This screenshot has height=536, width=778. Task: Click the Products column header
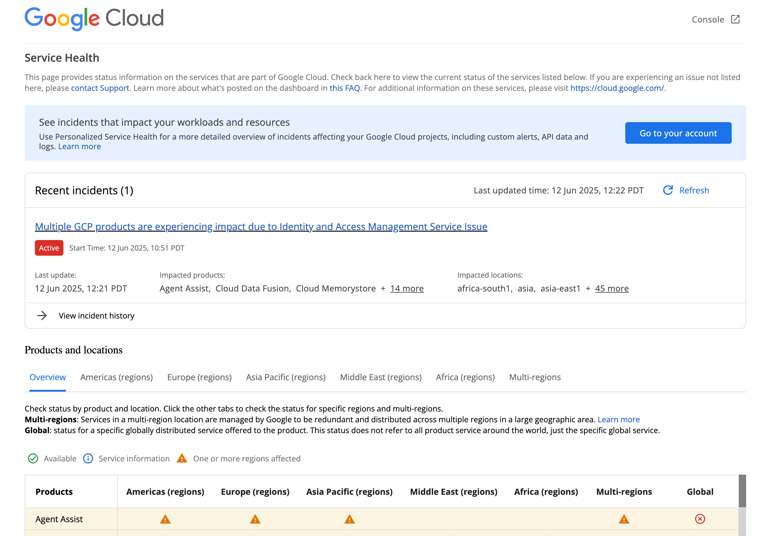pyautogui.click(x=54, y=492)
